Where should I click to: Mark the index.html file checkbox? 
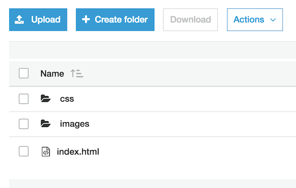[24, 151]
